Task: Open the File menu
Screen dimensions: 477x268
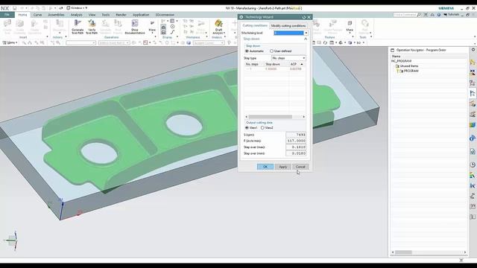Action: tap(7, 15)
